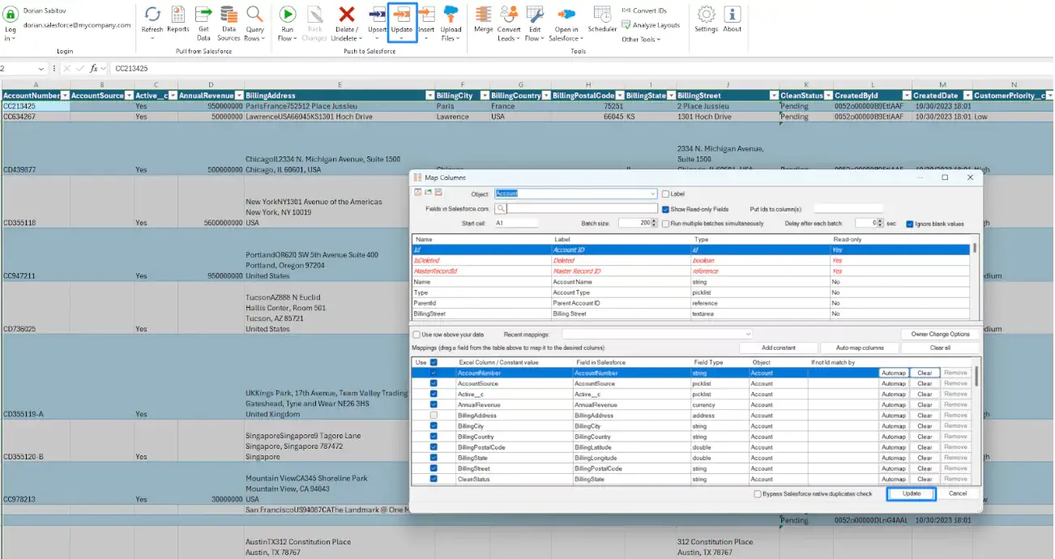Open the Log in ribbon button
This screenshot has width=1055, height=559.
point(11,24)
